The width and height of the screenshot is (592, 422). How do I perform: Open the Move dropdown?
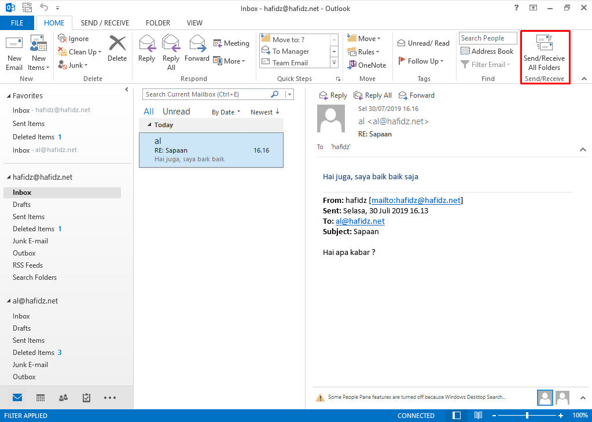click(365, 39)
